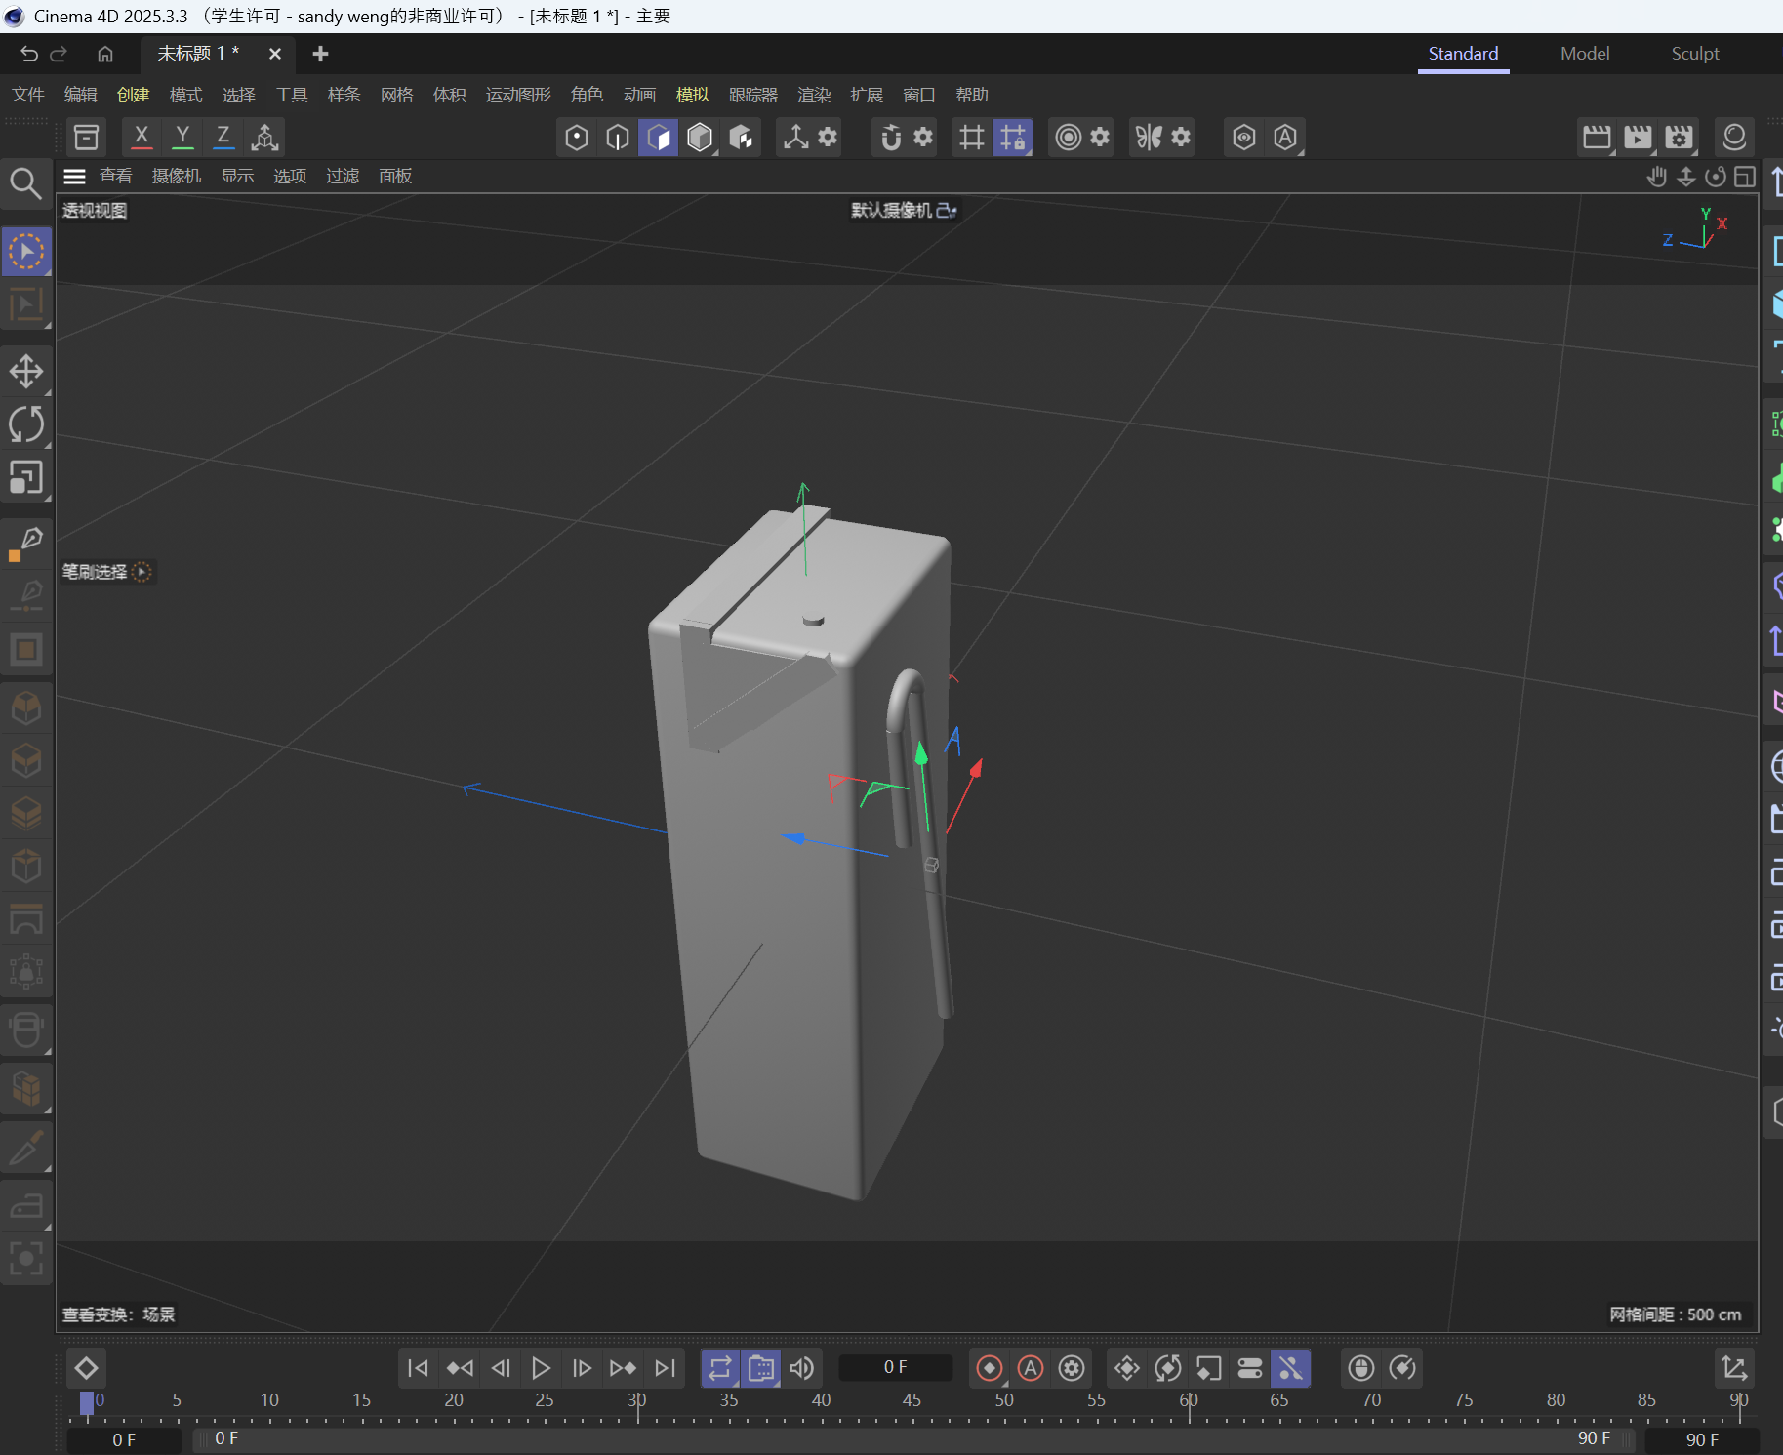1783x1455 pixels.
Task: Open the 模拟 menu
Action: (693, 95)
